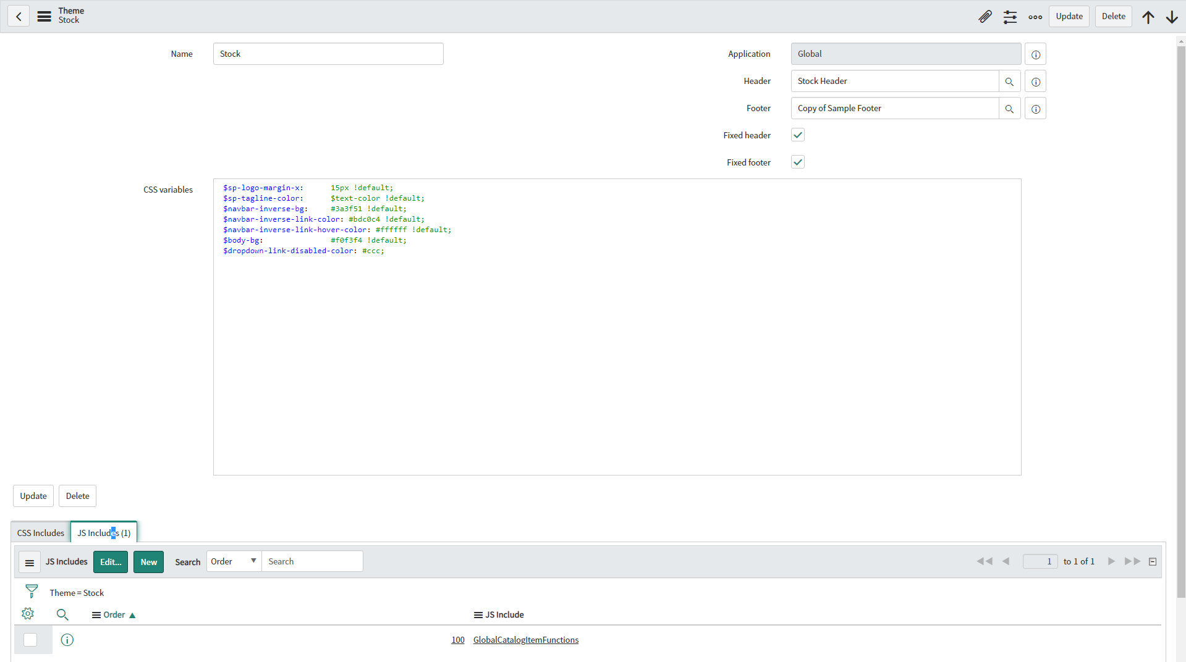
Task: Go back using the header back arrow
Action: click(x=19, y=17)
